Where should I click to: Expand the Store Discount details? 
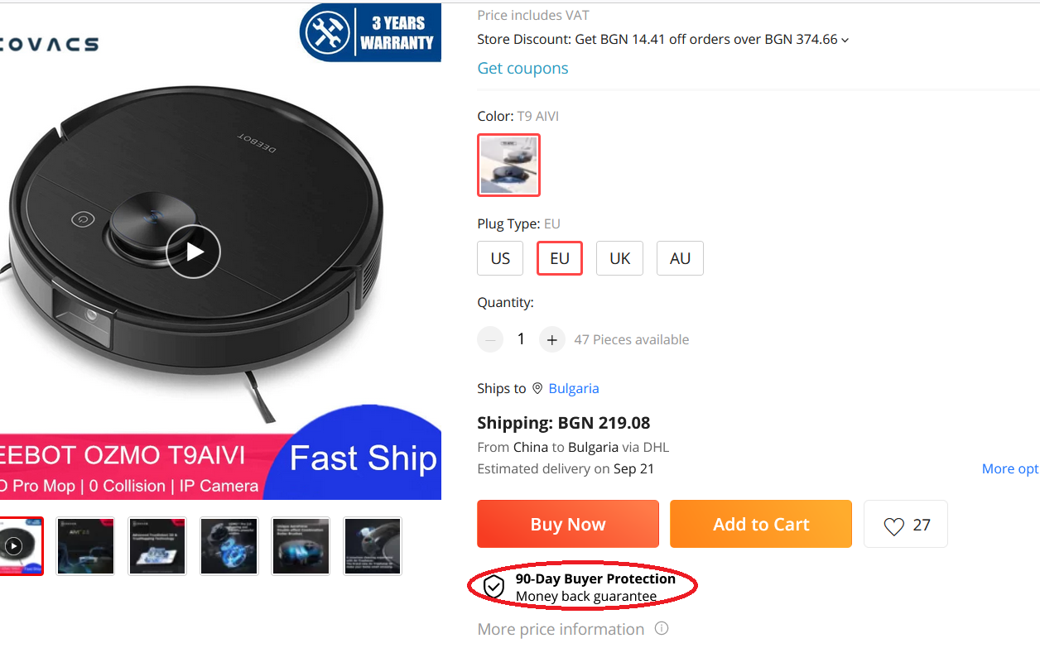pyautogui.click(x=845, y=40)
